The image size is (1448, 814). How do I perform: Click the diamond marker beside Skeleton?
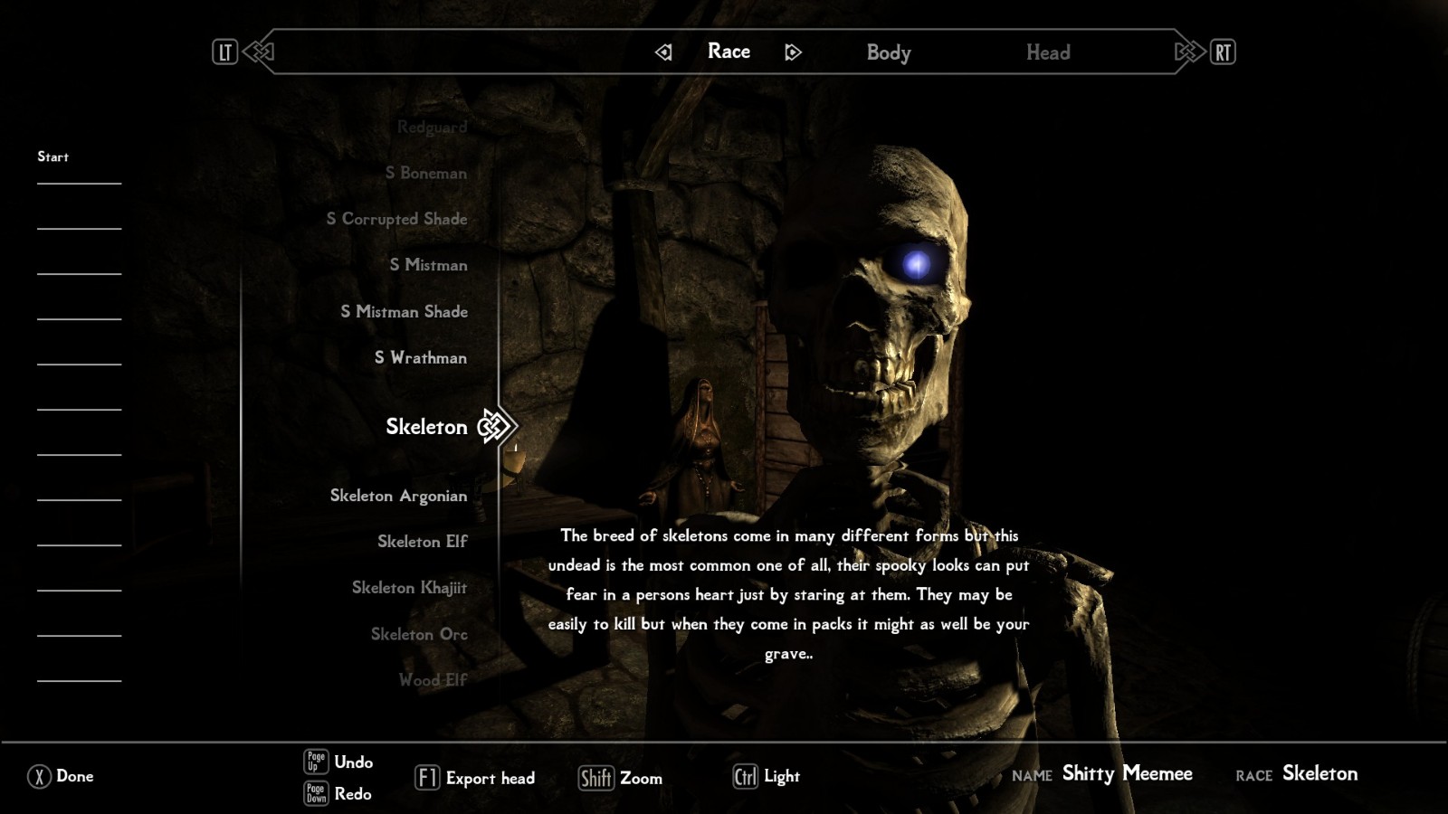pyautogui.click(x=494, y=426)
